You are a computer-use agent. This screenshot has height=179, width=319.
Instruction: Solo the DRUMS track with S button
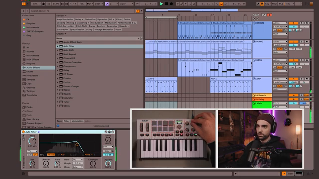click(302, 23)
